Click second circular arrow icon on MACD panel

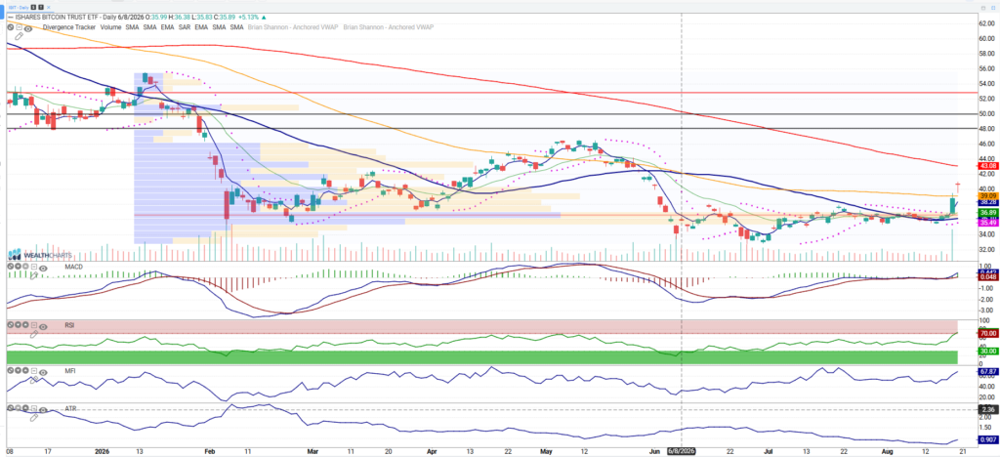(18, 267)
